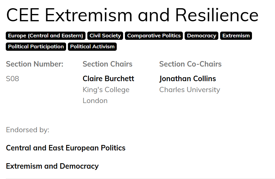Select the S08 section number text

(12, 79)
